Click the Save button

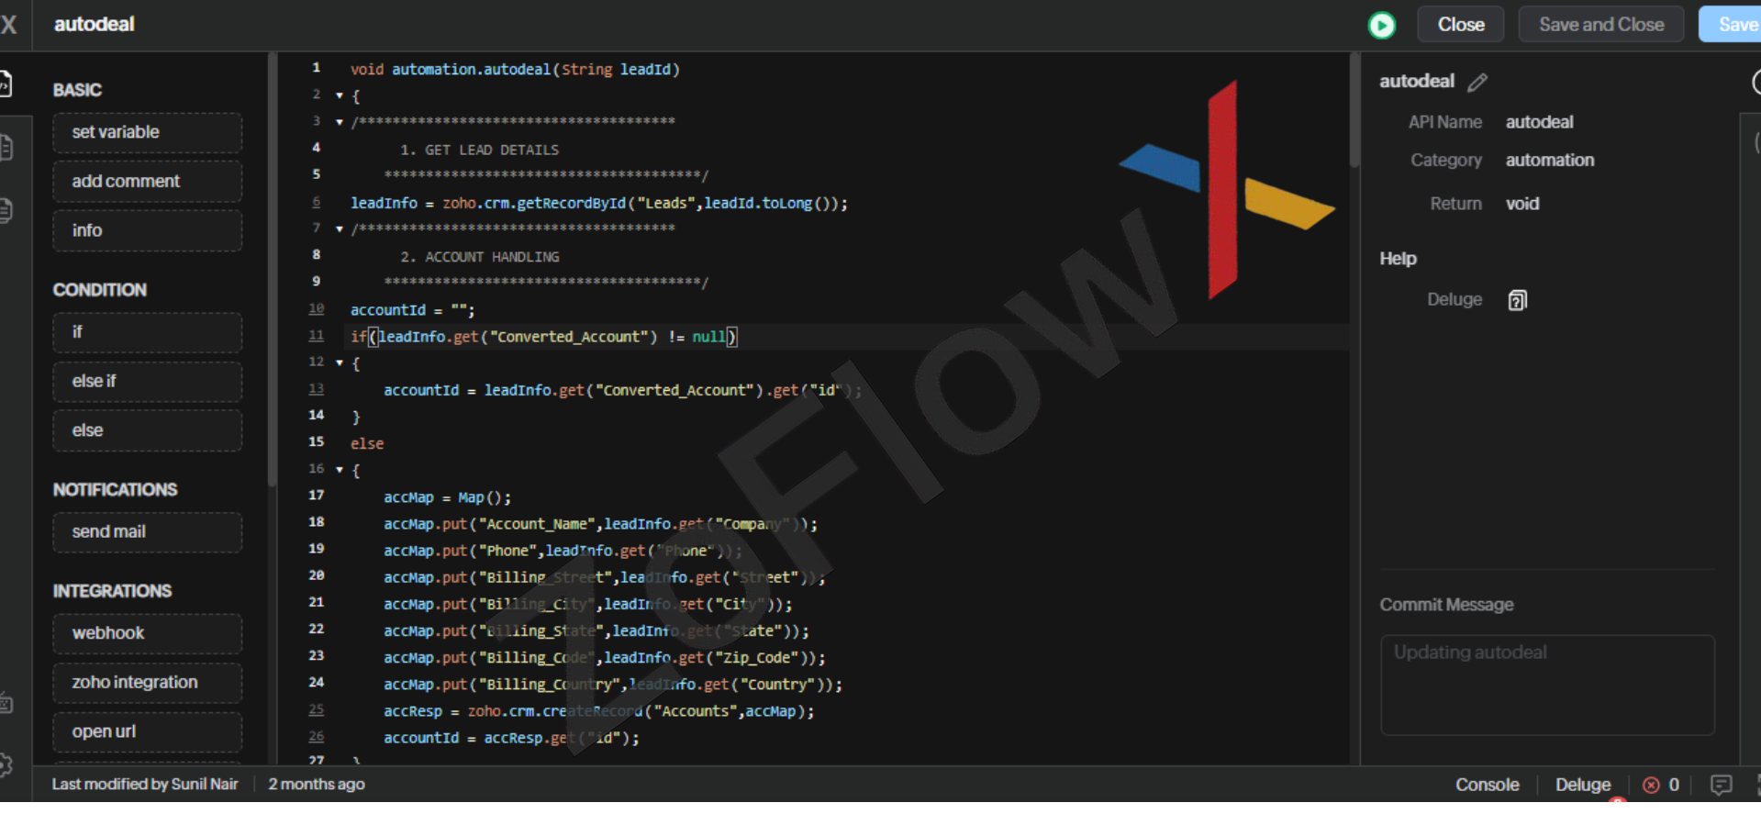coord(1731,25)
